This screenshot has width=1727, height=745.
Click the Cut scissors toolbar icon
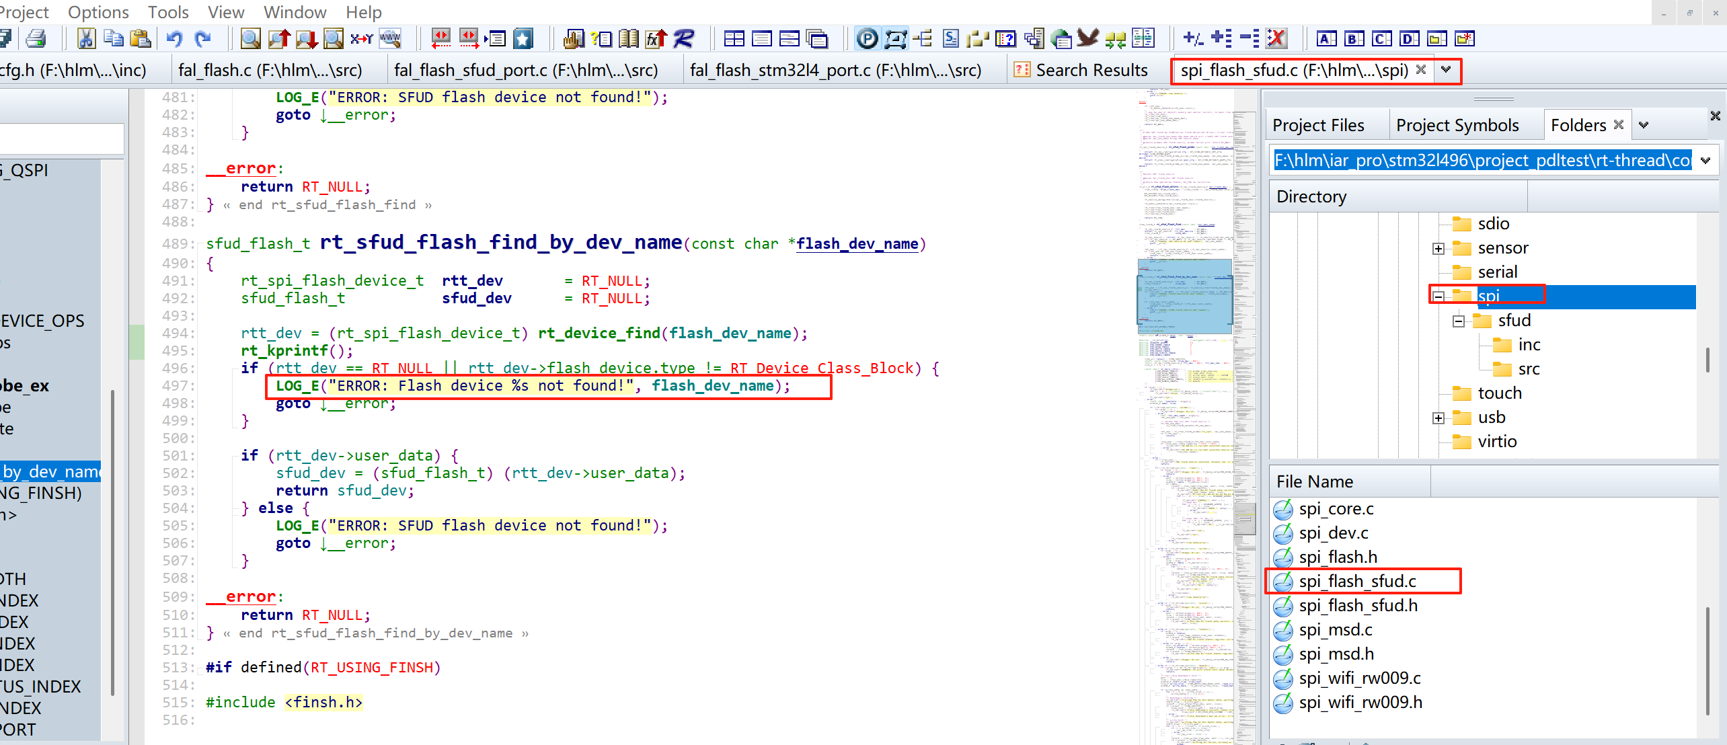(x=87, y=39)
